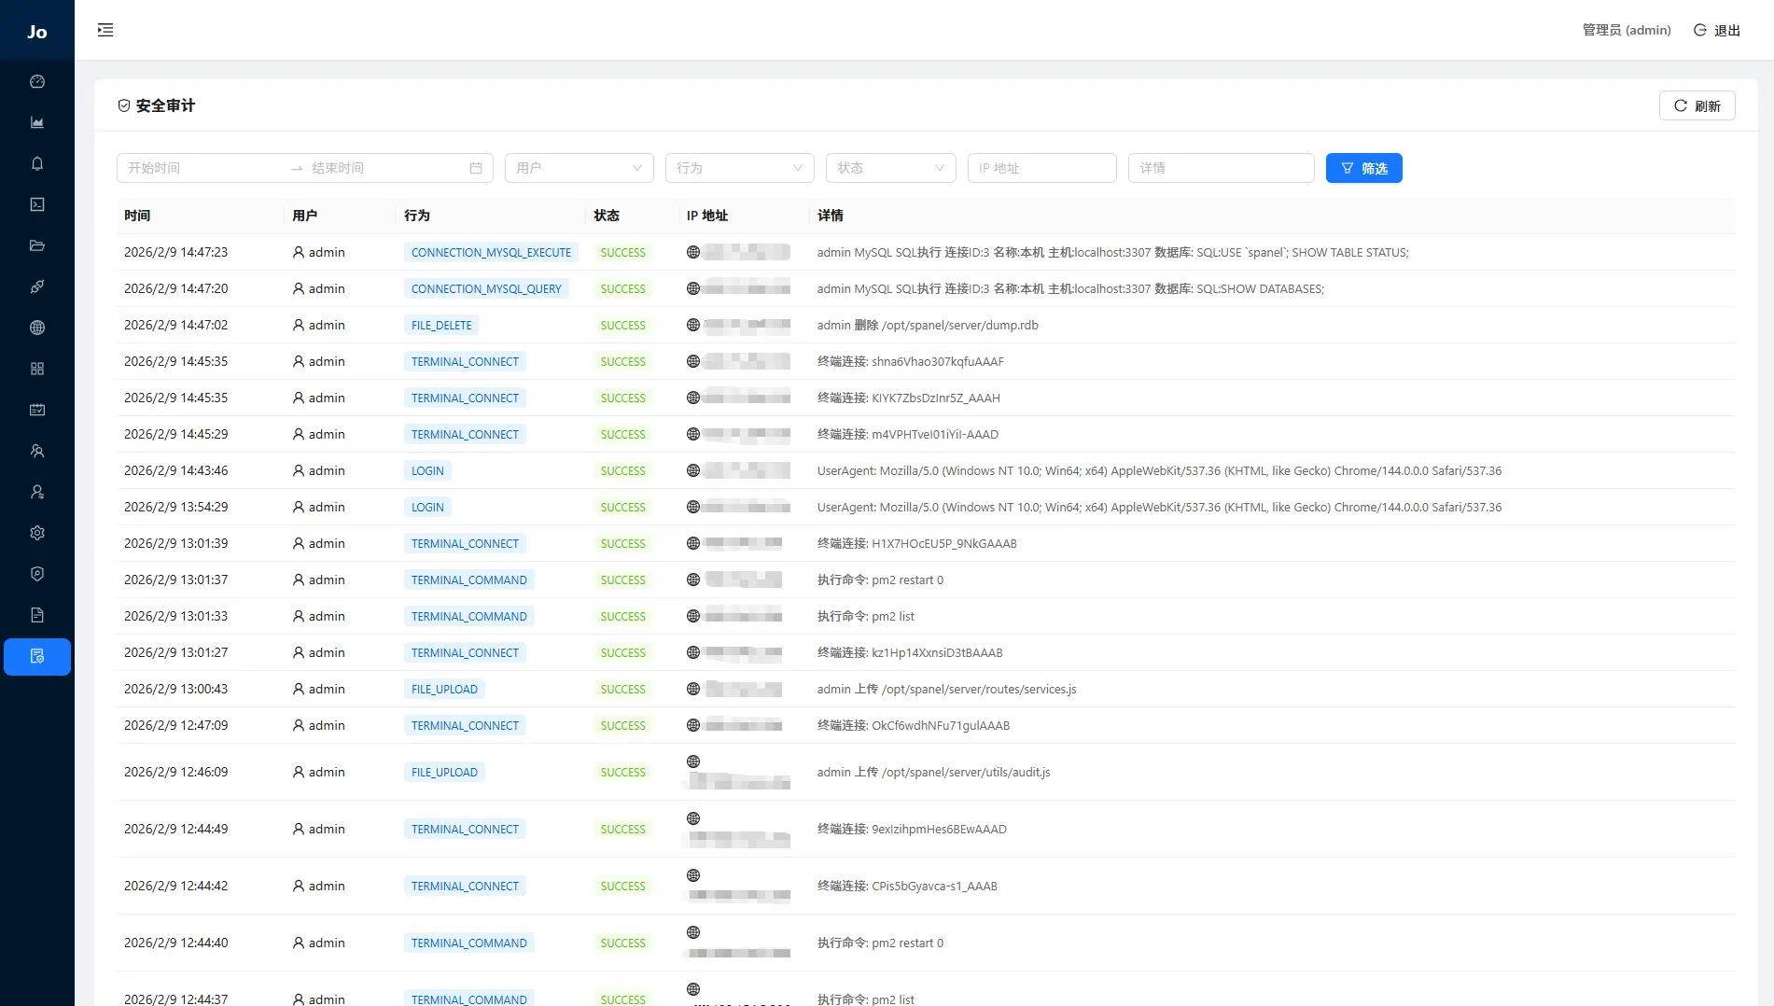Viewport: 1774px width, 1006px height.
Task: Click 退出 to log out
Action: [1717, 30]
